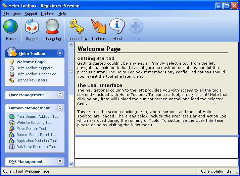Screen dimensions: 240x176
Task: Click the Helm Toolbox panel title
Action: click(32, 54)
